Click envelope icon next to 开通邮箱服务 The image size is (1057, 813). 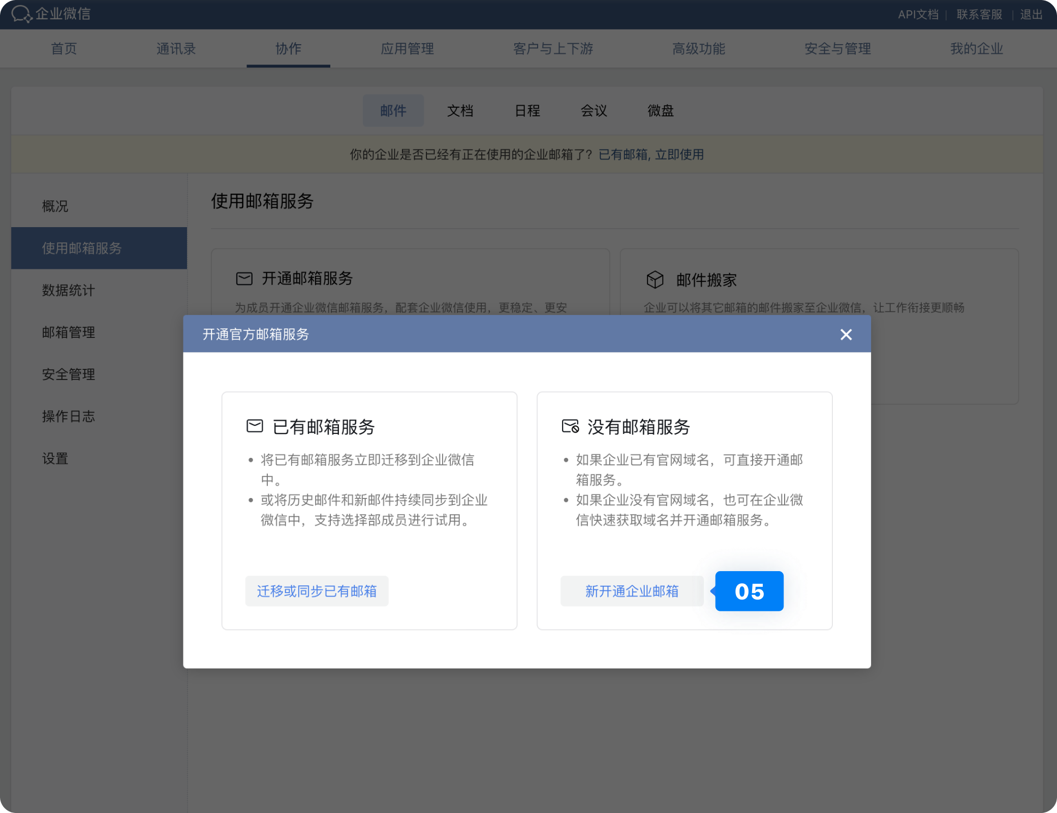[x=244, y=278]
